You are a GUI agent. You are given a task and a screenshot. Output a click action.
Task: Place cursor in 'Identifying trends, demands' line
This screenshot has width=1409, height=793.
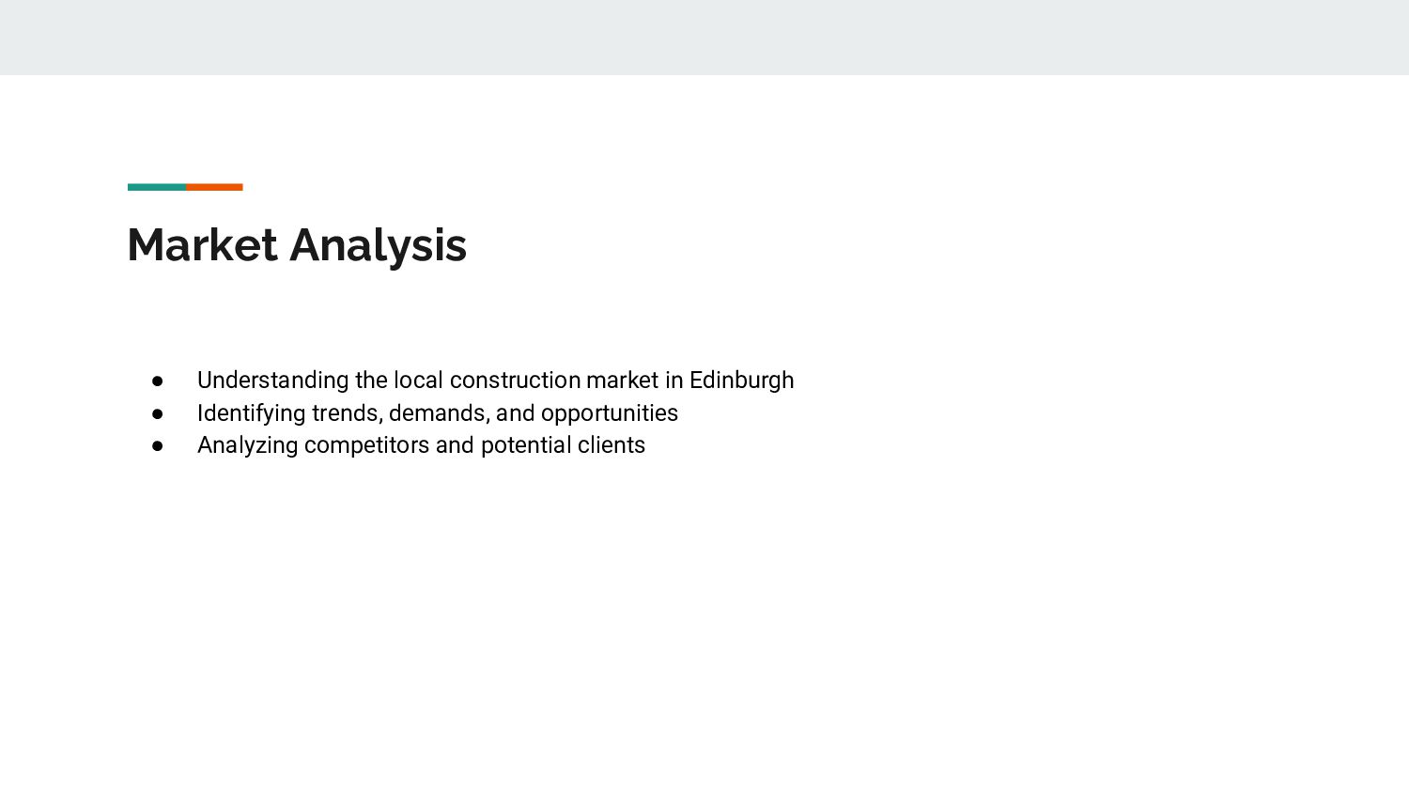(438, 413)
